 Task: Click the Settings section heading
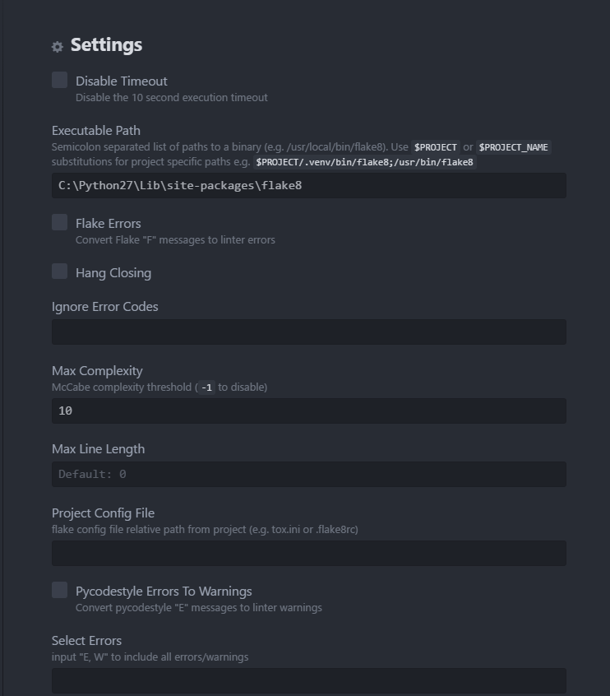[106, 45]
